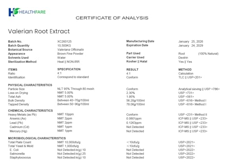Image resolution: width=225 pixels, height=162 pixels.
Task: Select the 'USP <731>' method
Action: [x=186, y=93]
